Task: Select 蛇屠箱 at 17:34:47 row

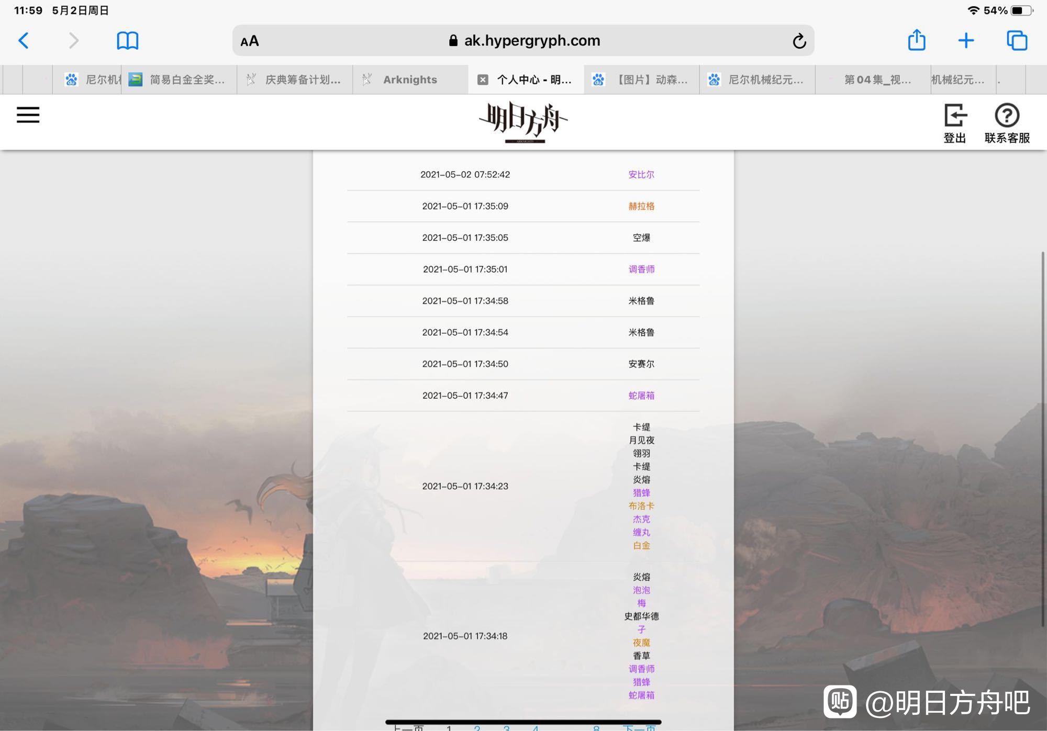Action: (641, 396)
